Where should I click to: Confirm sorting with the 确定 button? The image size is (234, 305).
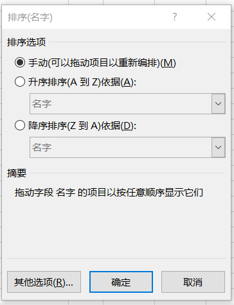[121, 282]
